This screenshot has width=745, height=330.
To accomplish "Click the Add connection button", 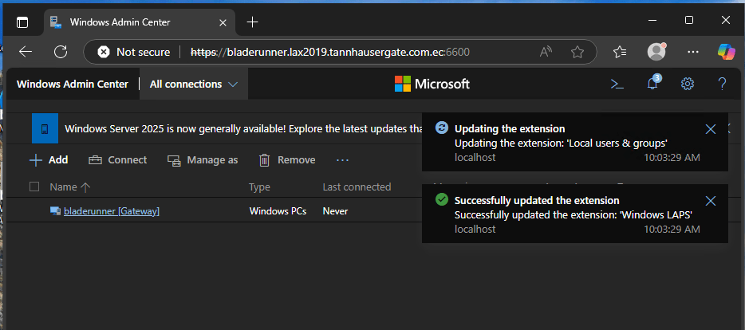I will click(49, 160).
